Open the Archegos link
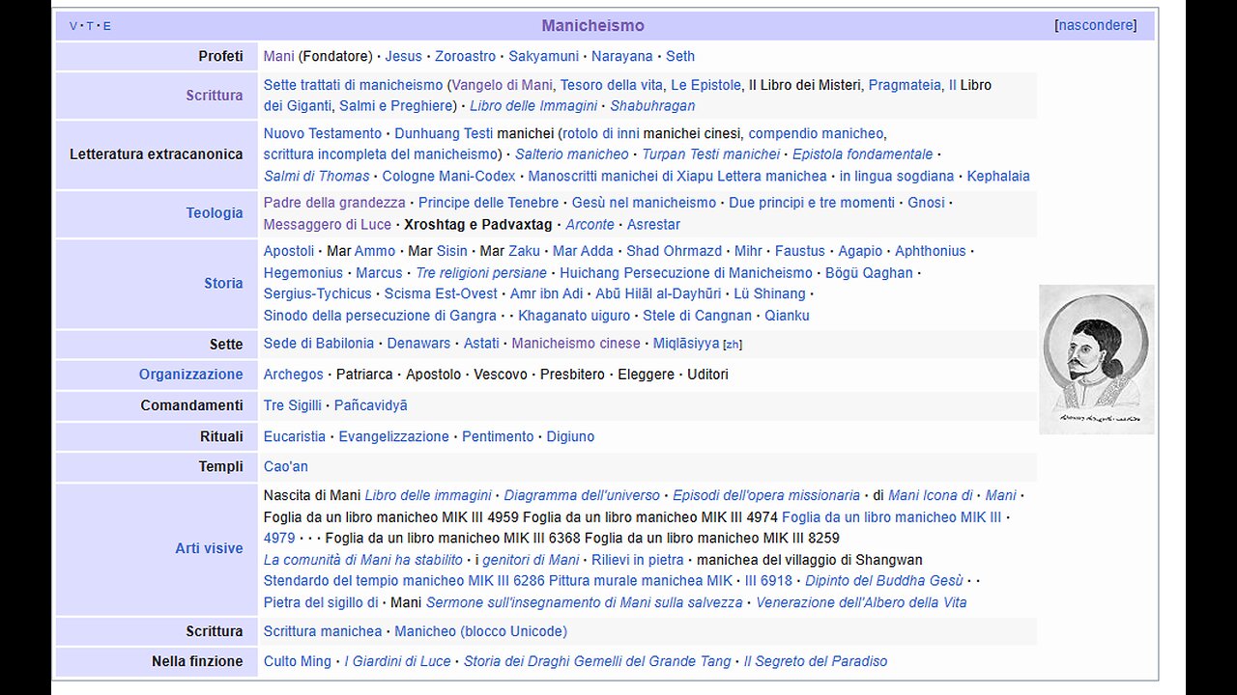 294,375
